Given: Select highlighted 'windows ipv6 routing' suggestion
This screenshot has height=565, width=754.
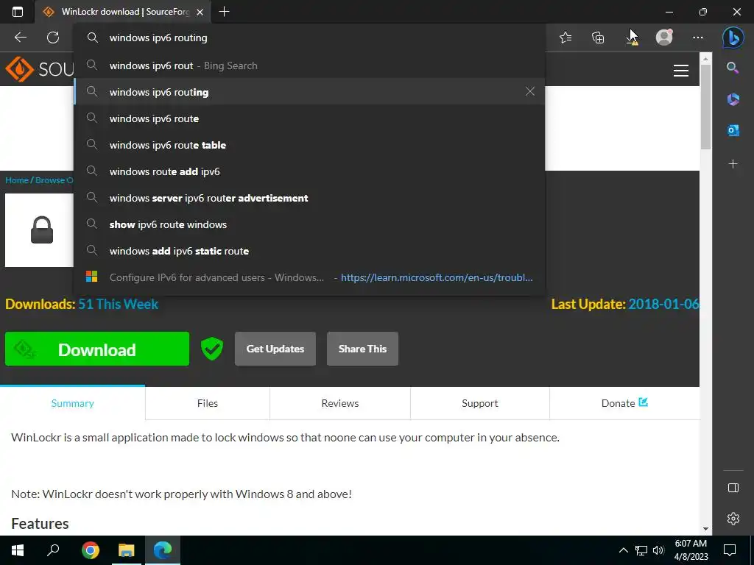Looking at the screenshot, I should [309, 92].
